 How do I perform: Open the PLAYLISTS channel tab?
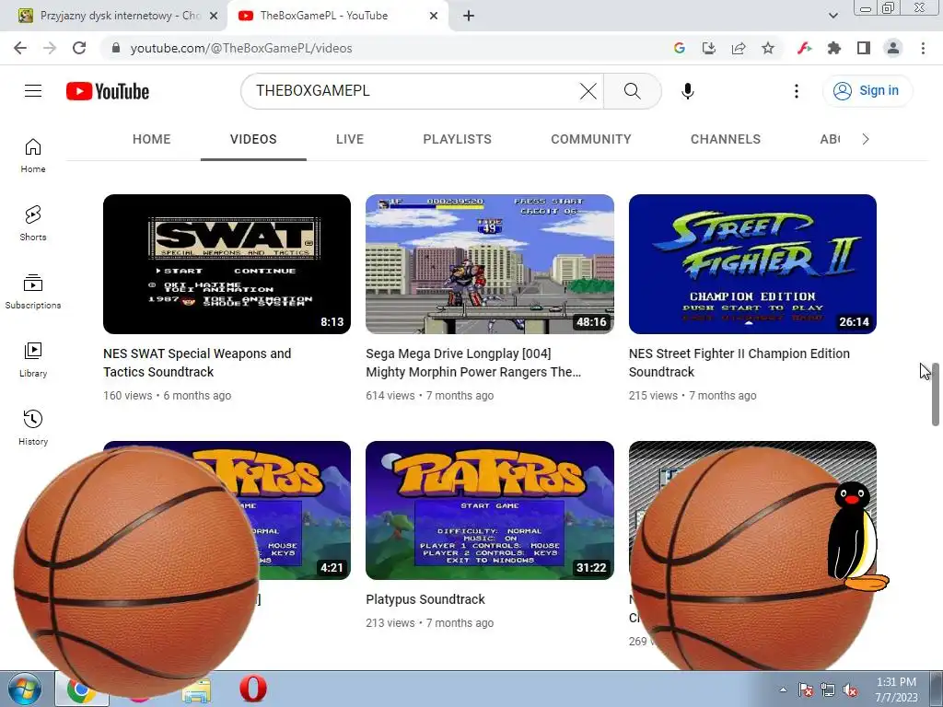(457, 140)
